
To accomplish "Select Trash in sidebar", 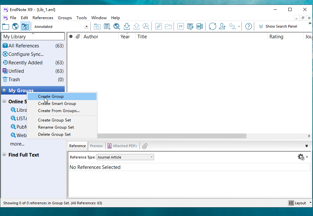I will (x=33, y=79).
